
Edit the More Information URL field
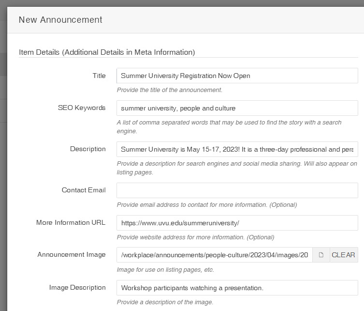pos(237,223)
